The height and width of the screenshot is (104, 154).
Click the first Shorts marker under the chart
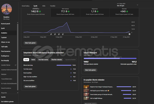(51, 34)
